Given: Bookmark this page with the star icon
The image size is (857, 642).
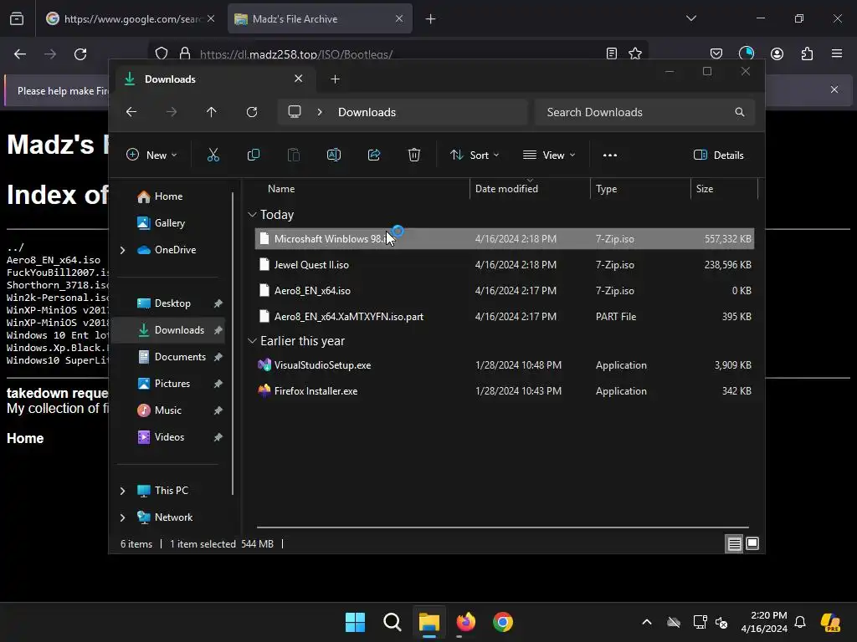Looking at the screenshot, I should pos(635,53).
